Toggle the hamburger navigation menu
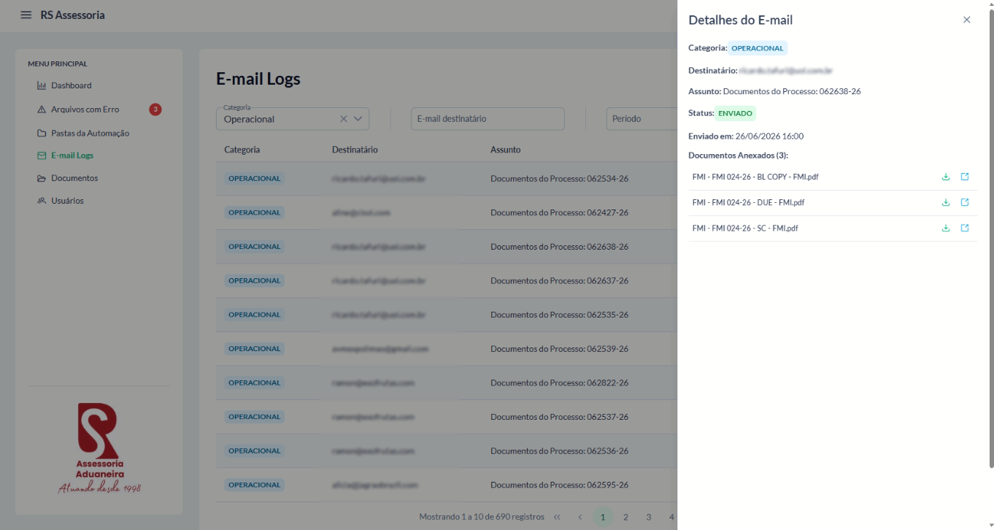 pyautogui.click(x=26, y=15)
